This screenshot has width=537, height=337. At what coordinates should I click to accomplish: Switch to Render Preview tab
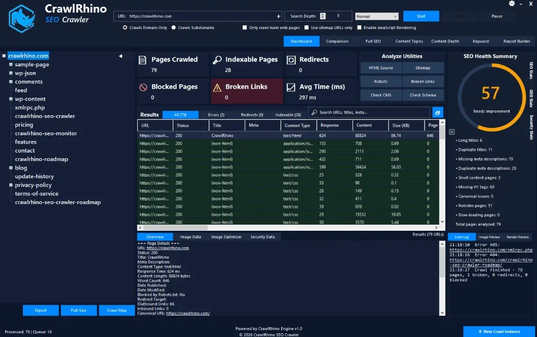517,237
